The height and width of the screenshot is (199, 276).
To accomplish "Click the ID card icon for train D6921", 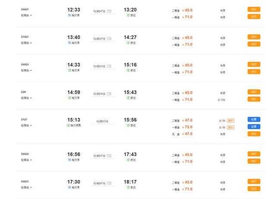I will tap(109, 11).
